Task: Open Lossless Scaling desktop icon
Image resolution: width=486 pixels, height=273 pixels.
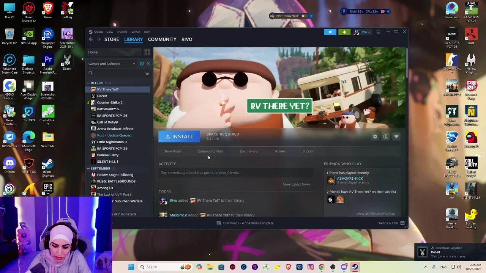Action: point(471,219)
